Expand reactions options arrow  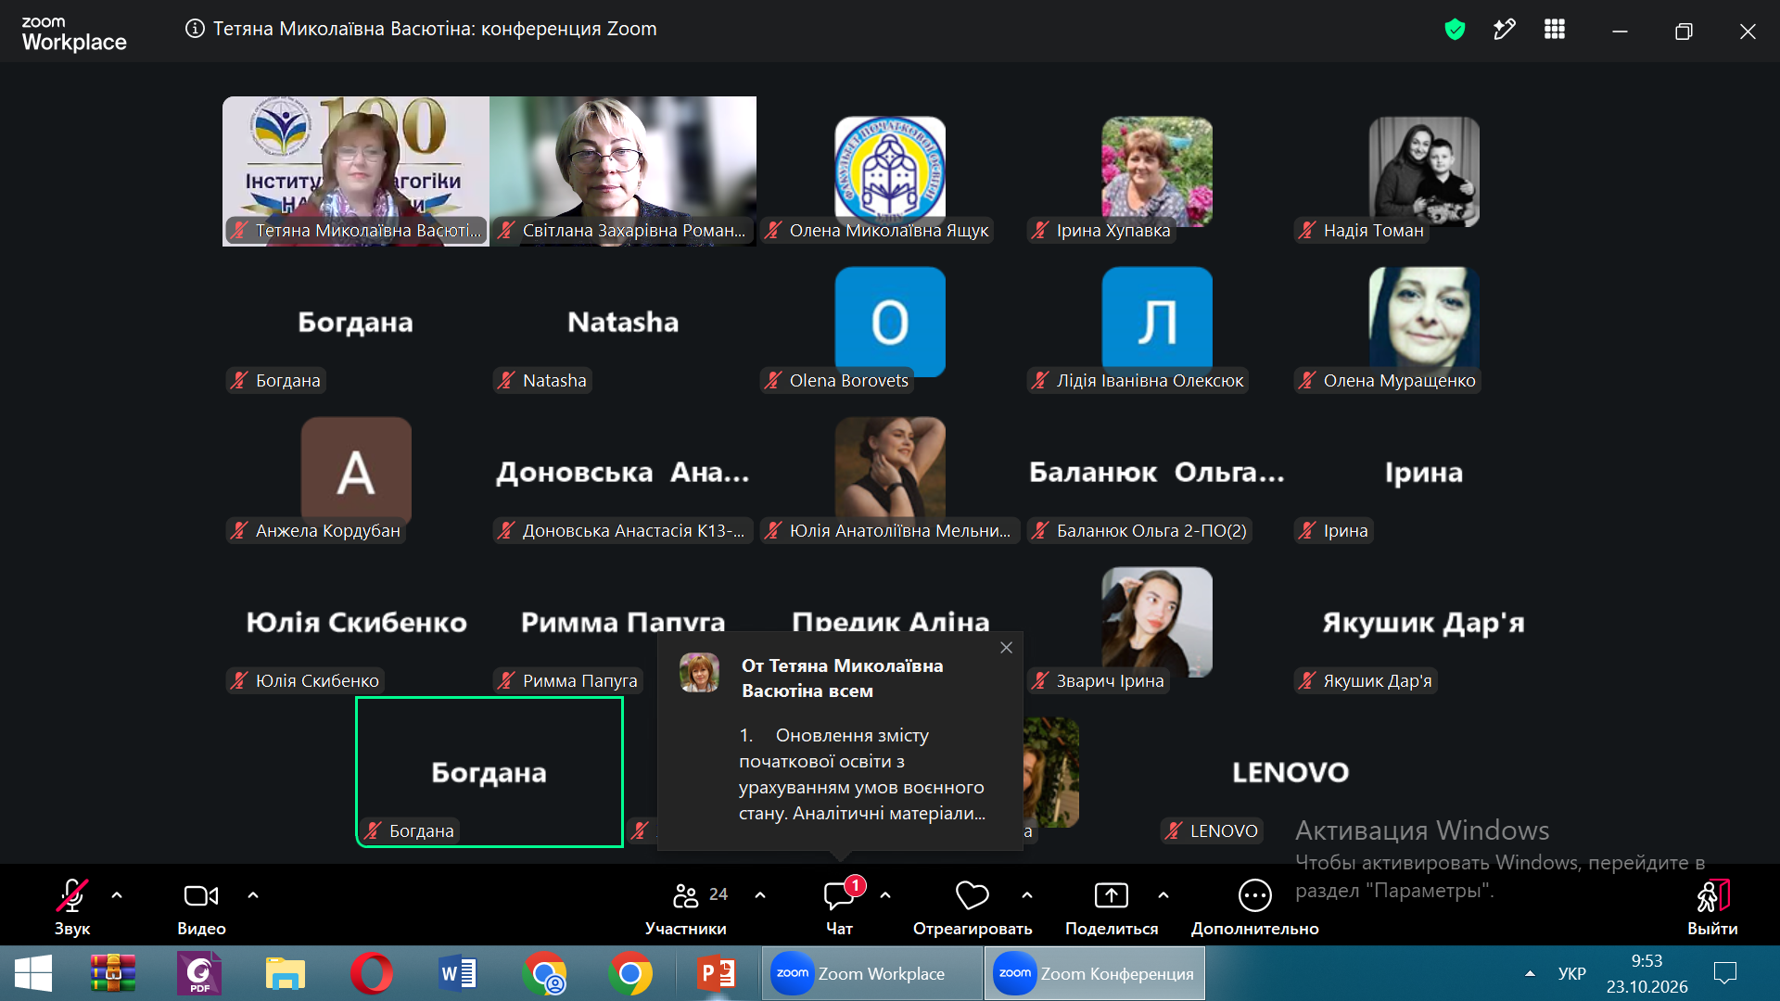pyautogui.click(x=1027, y=895)
